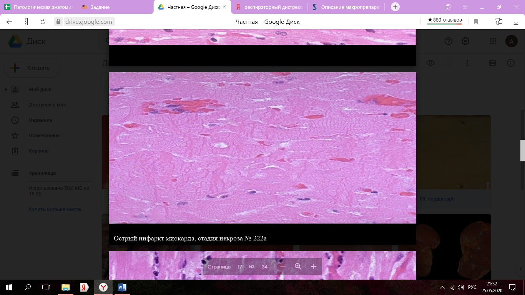Click the preview eye icon
The height and width of the screenshot is (295, 525).
click(x=430, y=63)
